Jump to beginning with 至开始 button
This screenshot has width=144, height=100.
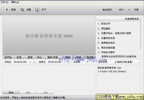coord(8,57)
